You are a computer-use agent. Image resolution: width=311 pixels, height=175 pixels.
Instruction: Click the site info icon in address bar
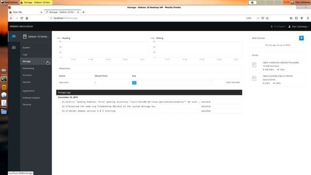click(x=51, y=18)
